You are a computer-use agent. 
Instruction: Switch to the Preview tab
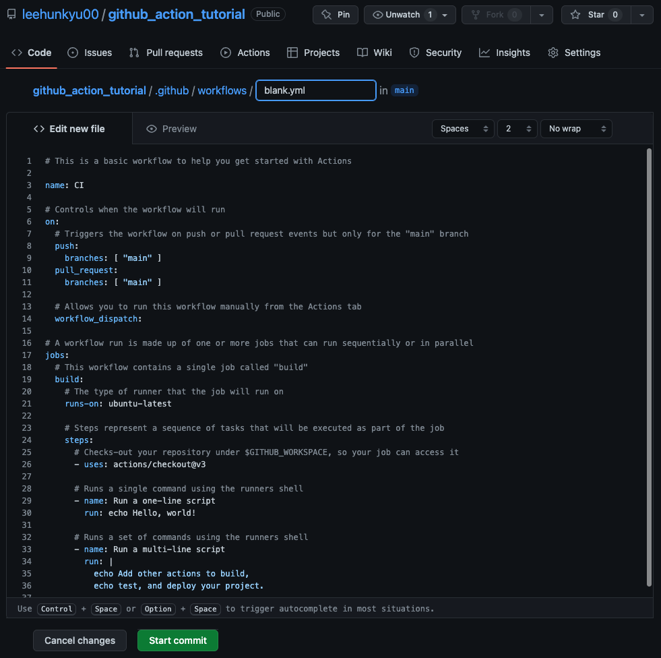(172, 129)
